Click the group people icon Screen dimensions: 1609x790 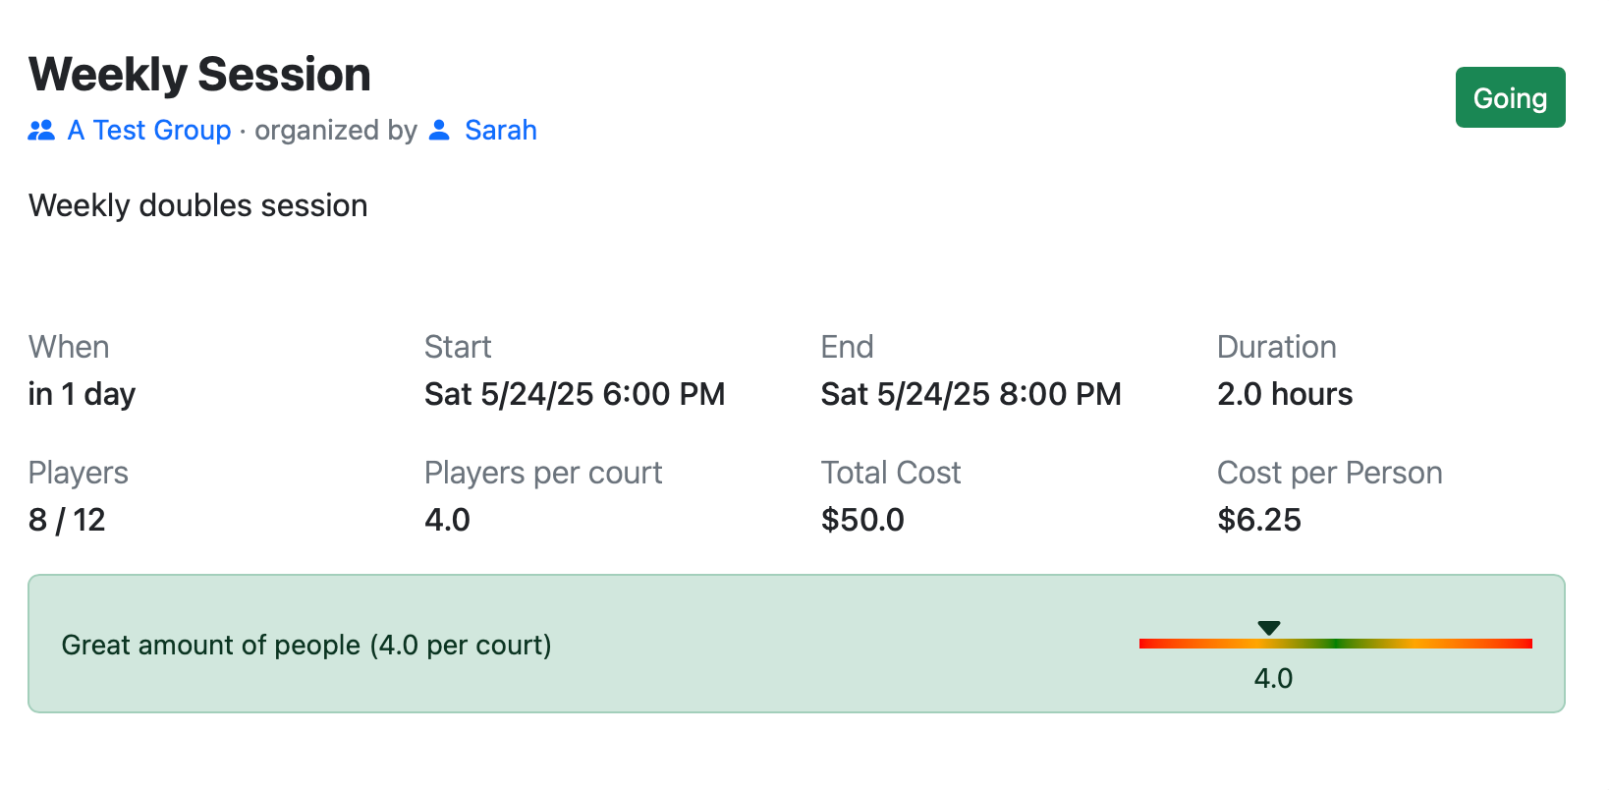point(41,130)
